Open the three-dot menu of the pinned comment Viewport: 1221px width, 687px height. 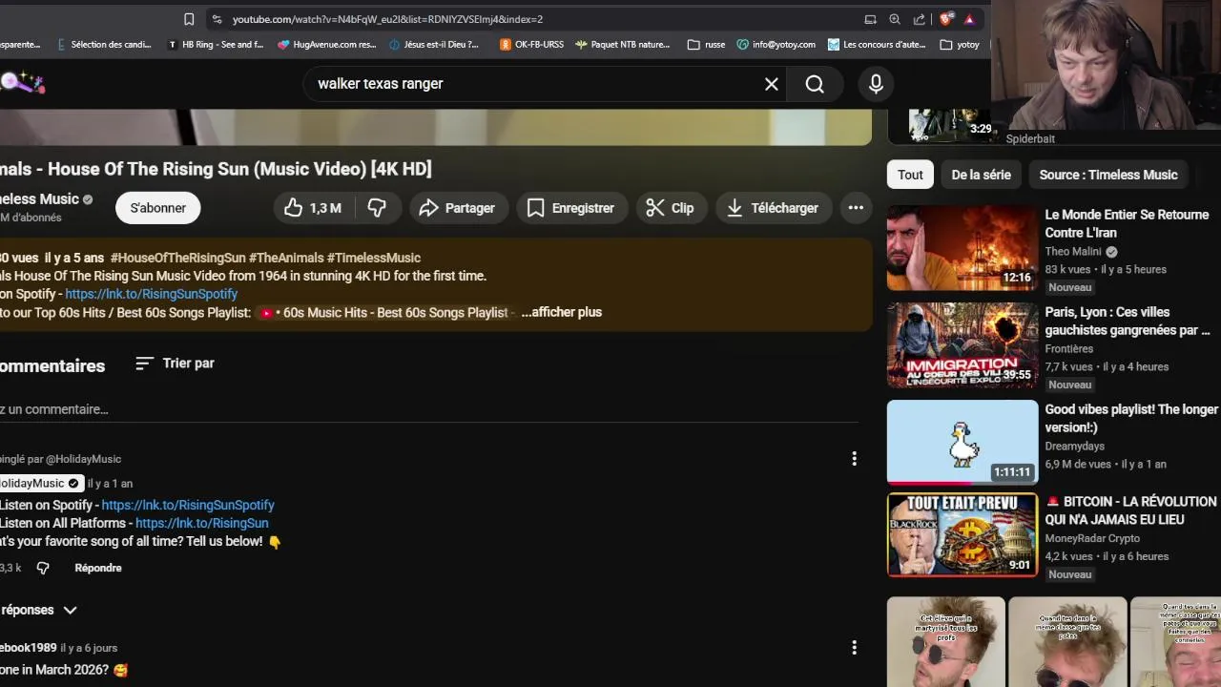(x=854, y=459)
